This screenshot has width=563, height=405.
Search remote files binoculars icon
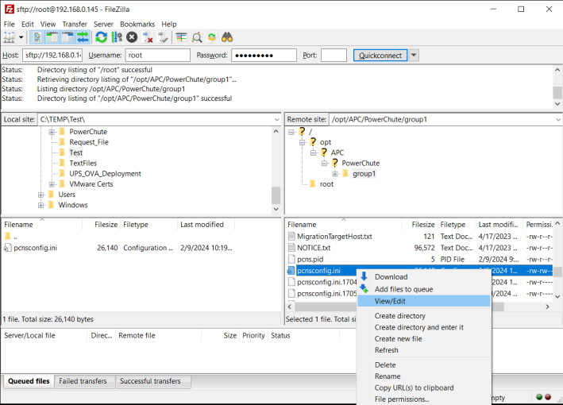coord(227,37)
